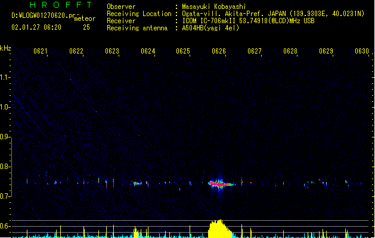
Task: Click the 0626 time marker
Action: pyautogui.click(x=219, y=51)
